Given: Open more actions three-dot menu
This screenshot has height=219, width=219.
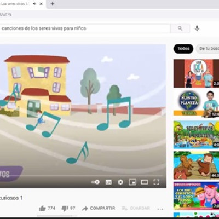Looking at the screenshot, I should pyautogui.click(x=160, y=209).
